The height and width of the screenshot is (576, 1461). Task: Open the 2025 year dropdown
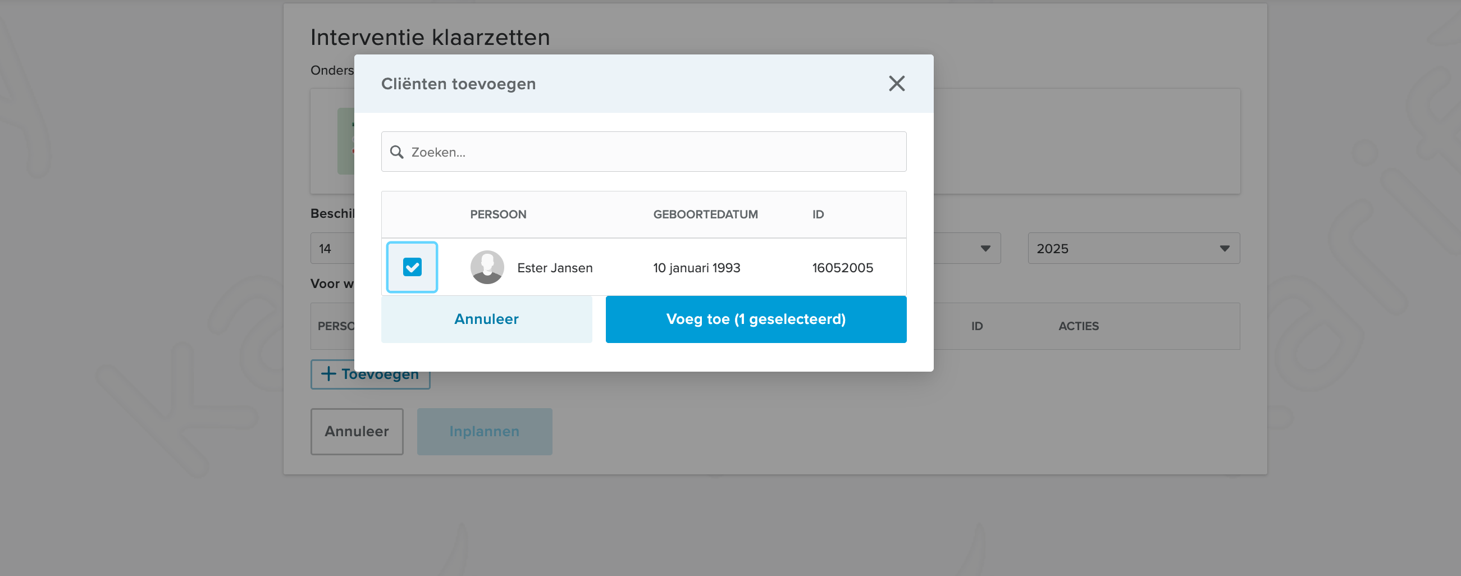coord(1133,248)
